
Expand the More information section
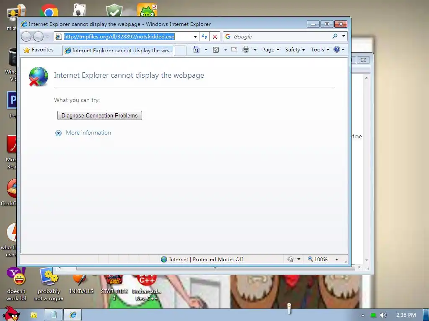click(58, 133)
